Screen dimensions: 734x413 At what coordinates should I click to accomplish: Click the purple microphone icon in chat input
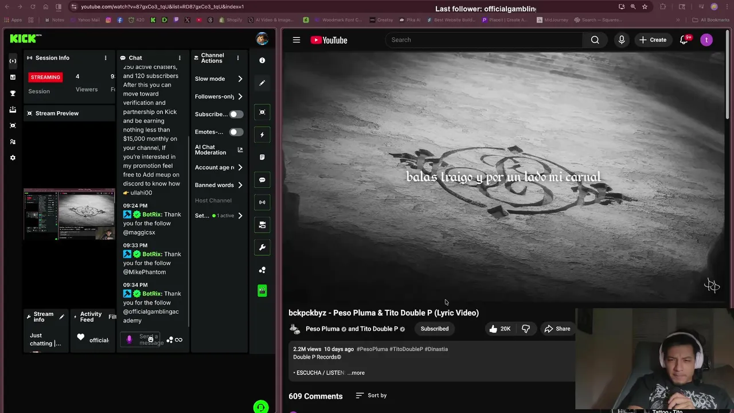(x=129, y=340)
